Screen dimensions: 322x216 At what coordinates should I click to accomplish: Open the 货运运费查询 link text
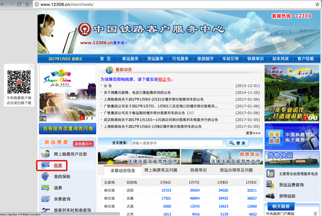[291, 185]
